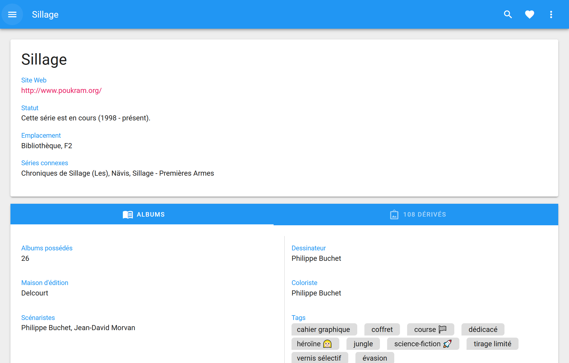Select the 'jungle' tag

[363, 344]
